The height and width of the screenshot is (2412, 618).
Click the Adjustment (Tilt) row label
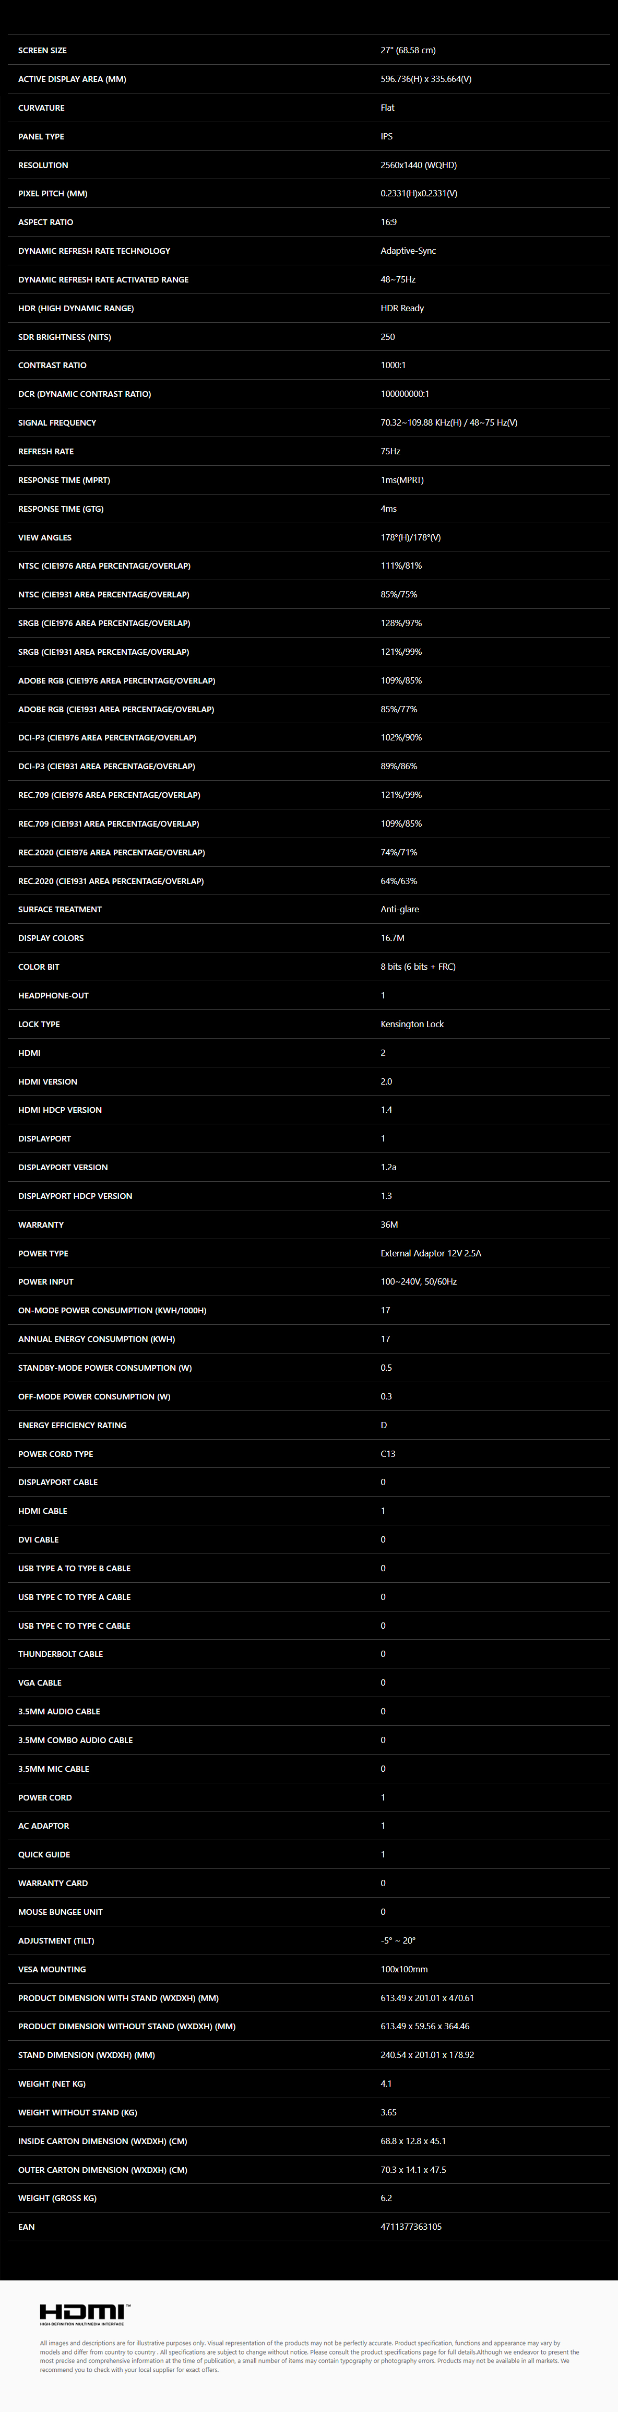[x=56, y=1940]
